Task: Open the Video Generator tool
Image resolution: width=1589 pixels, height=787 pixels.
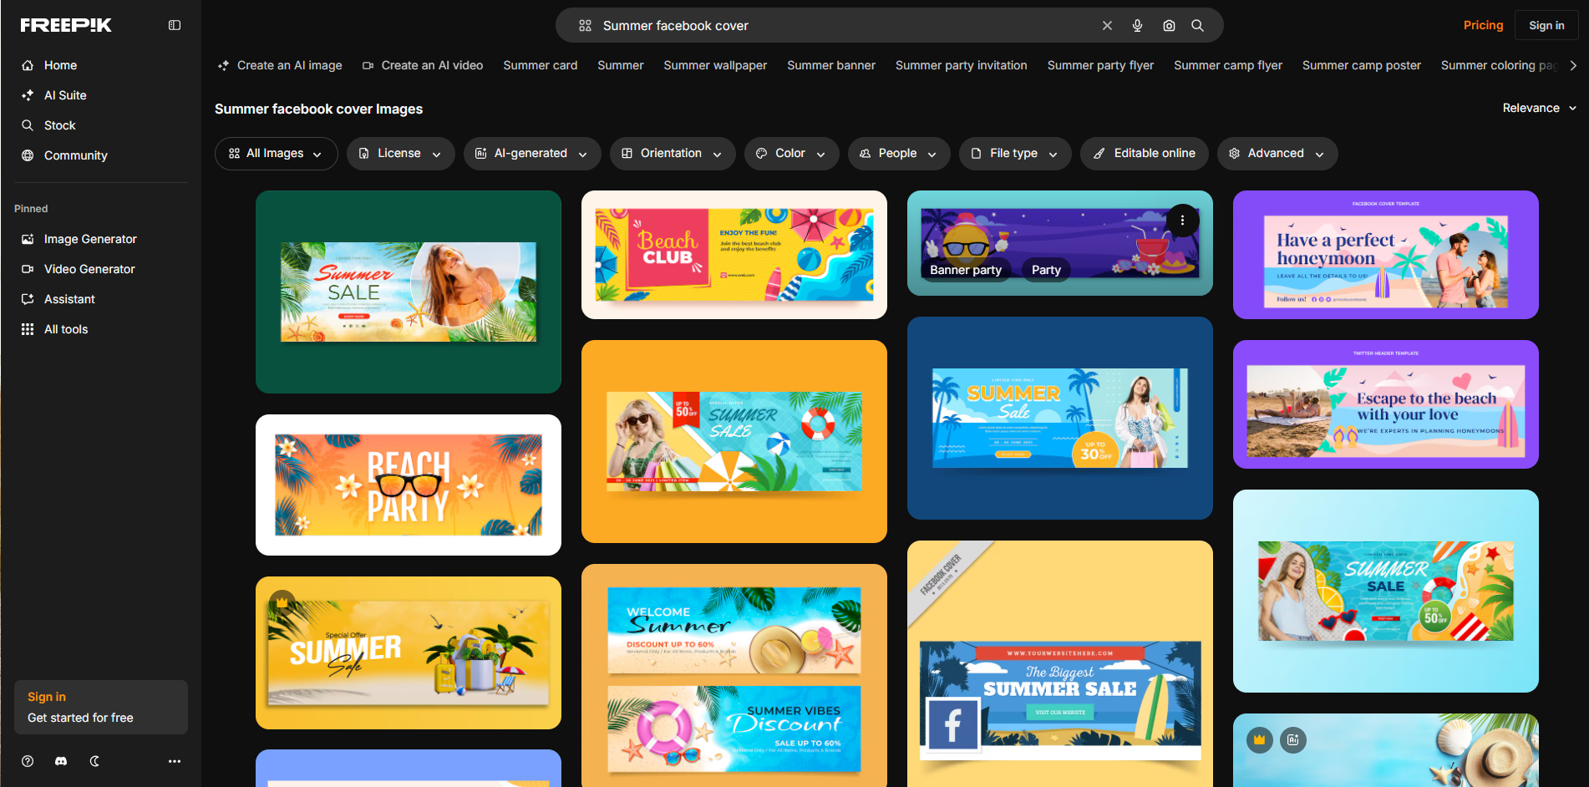Action: pyautogui.click(x=89, y=269)
